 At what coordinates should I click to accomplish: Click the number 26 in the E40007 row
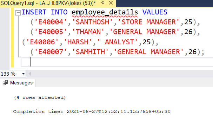coord(193,52)
